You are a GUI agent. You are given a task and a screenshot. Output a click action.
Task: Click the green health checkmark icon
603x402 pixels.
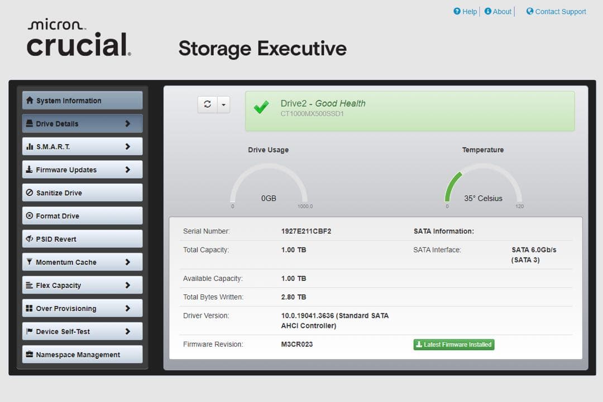tap(261, 107)
